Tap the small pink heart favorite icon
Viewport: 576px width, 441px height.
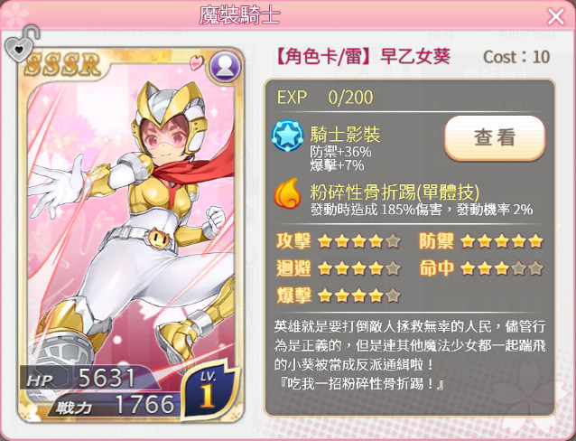(197, 61)
